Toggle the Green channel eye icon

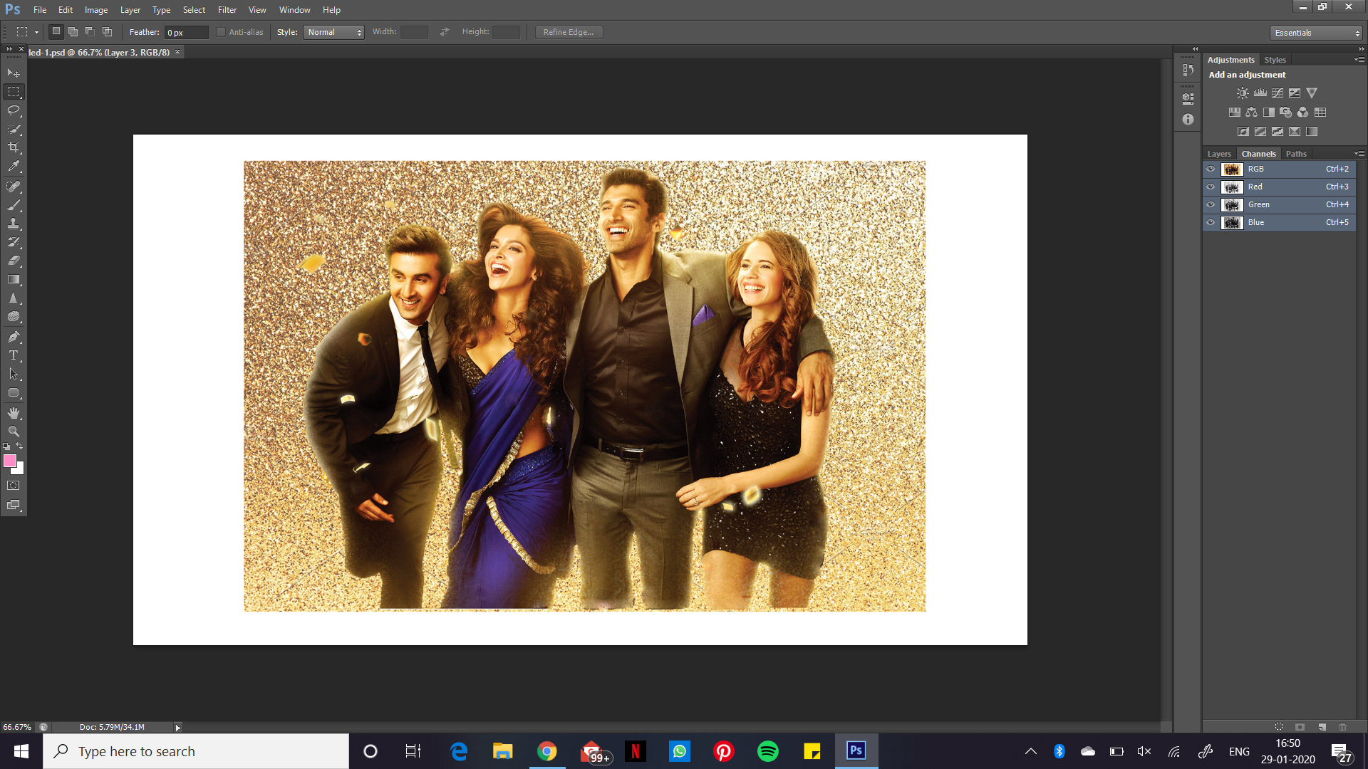coord(1211,204)
